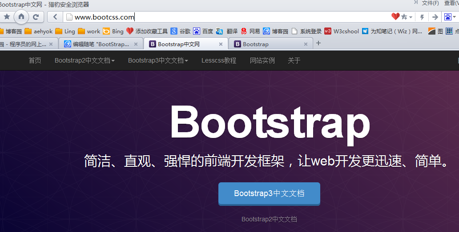Viewport: 459px width, 232px height.
Task: Open the W3cshool bookmark
Action: click(342, 31)
